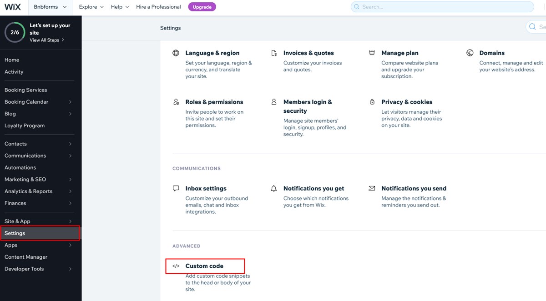
Task: Click the Domains globe icon
Action: tap(470, 53)
